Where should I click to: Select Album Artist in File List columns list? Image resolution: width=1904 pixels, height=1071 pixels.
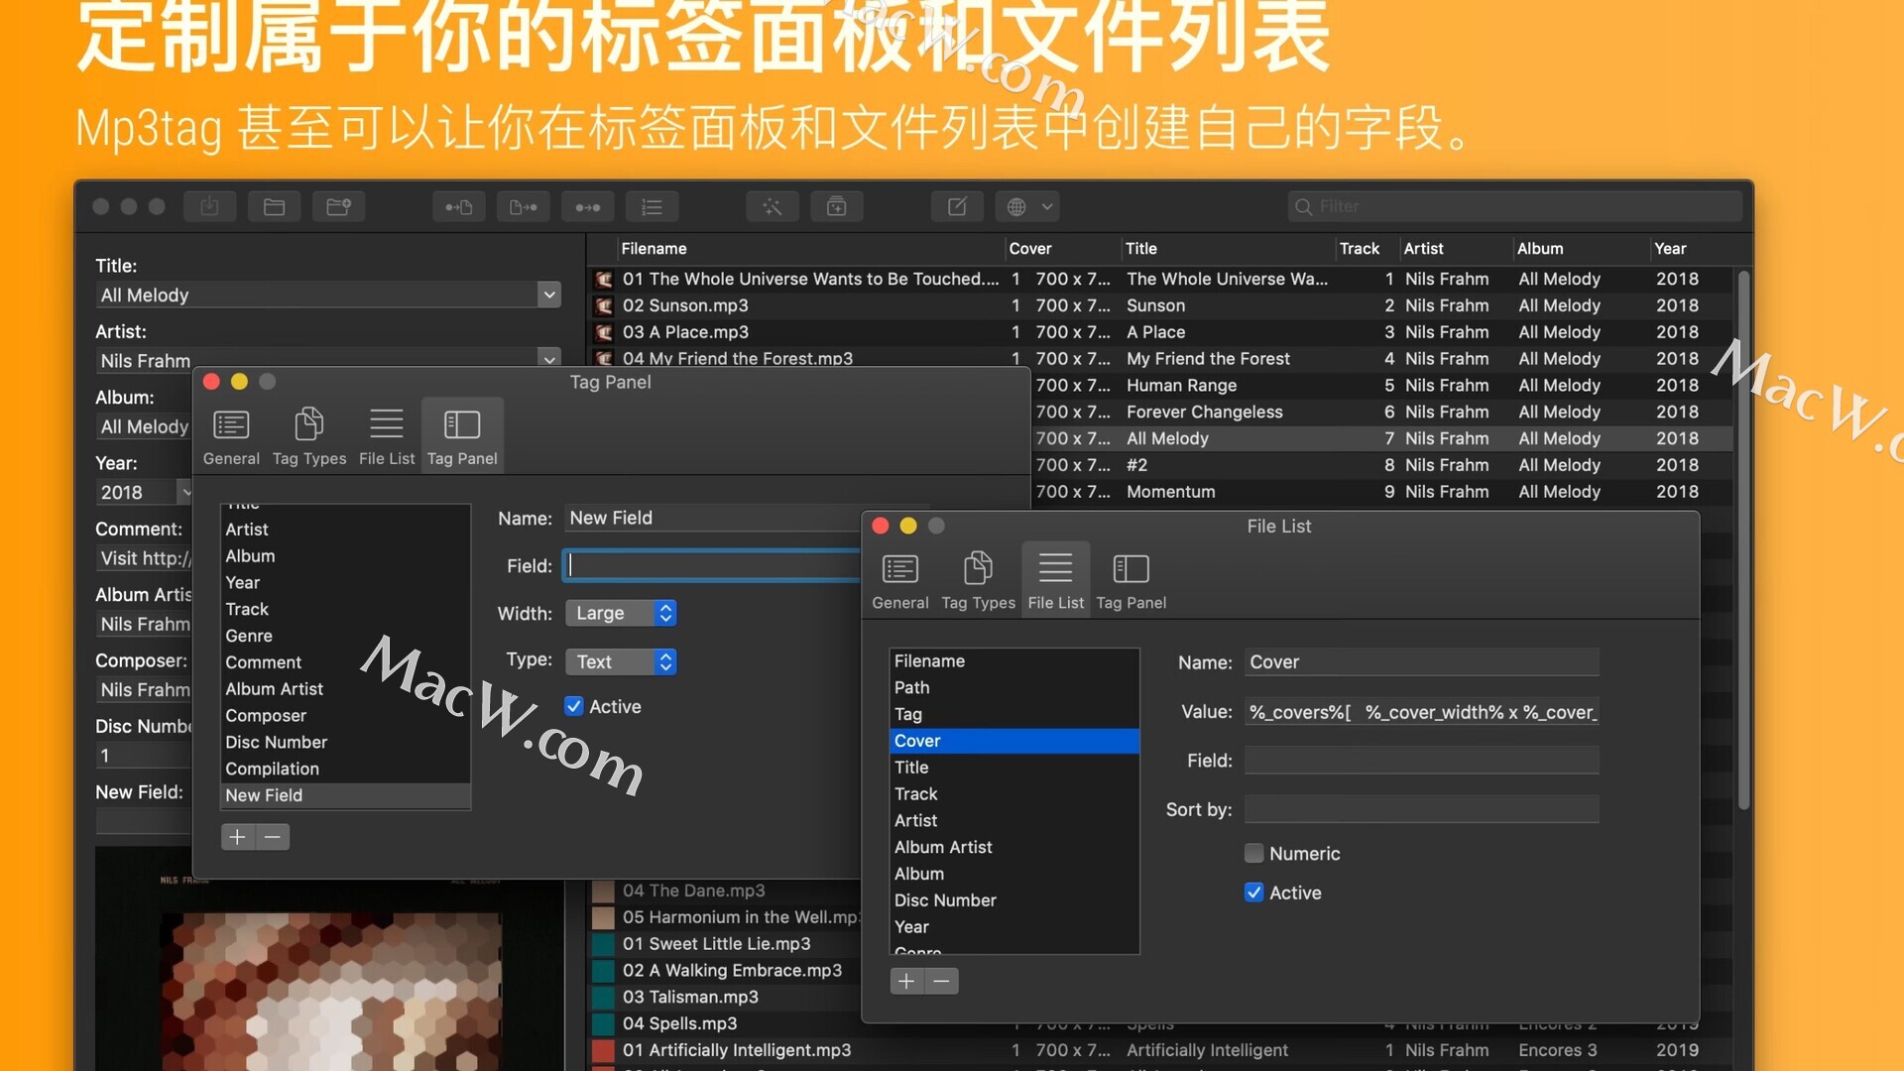1014,847
